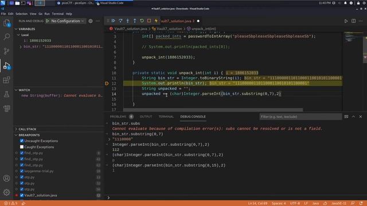Screen dimensions: 367x206
Task: Open launch.json via the gear icon
Action: (91, 21)
